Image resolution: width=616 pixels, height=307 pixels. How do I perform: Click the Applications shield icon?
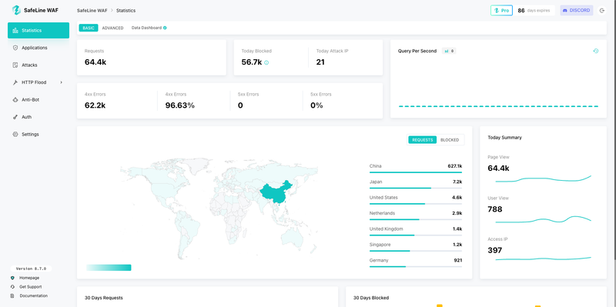tap(15, 48)
